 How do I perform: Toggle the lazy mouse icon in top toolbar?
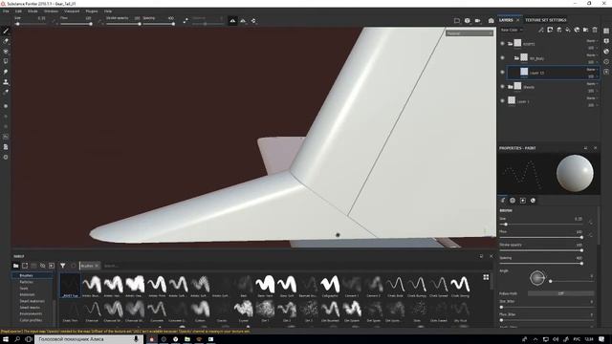click(x=186, y=21)
